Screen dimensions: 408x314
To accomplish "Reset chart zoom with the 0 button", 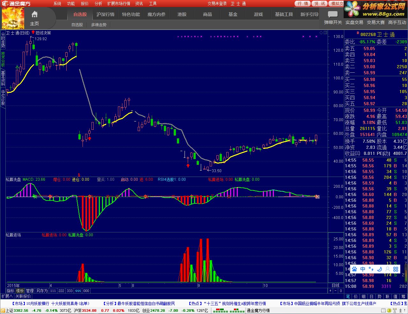I will [x=341, y=291].
